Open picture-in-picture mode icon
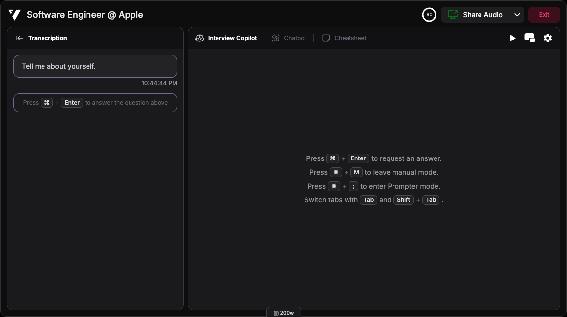 pos(530,38)
